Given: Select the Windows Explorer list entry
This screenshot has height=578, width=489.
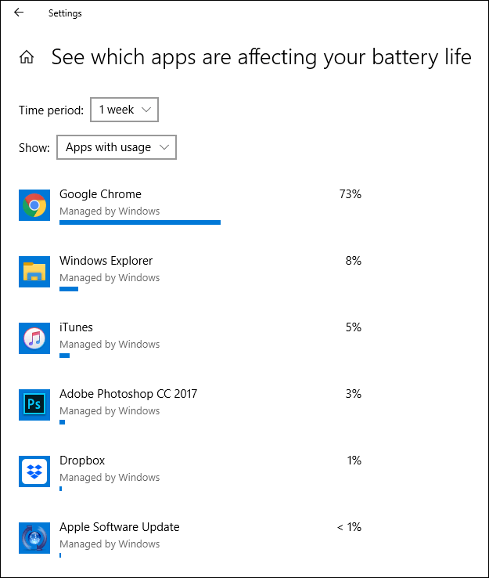Looking at the screenshot, I should point(106,261).
